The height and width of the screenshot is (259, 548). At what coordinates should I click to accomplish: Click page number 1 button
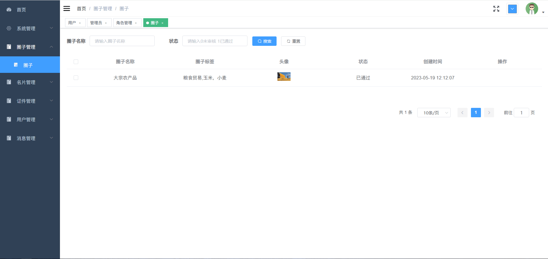click(476, 113)
